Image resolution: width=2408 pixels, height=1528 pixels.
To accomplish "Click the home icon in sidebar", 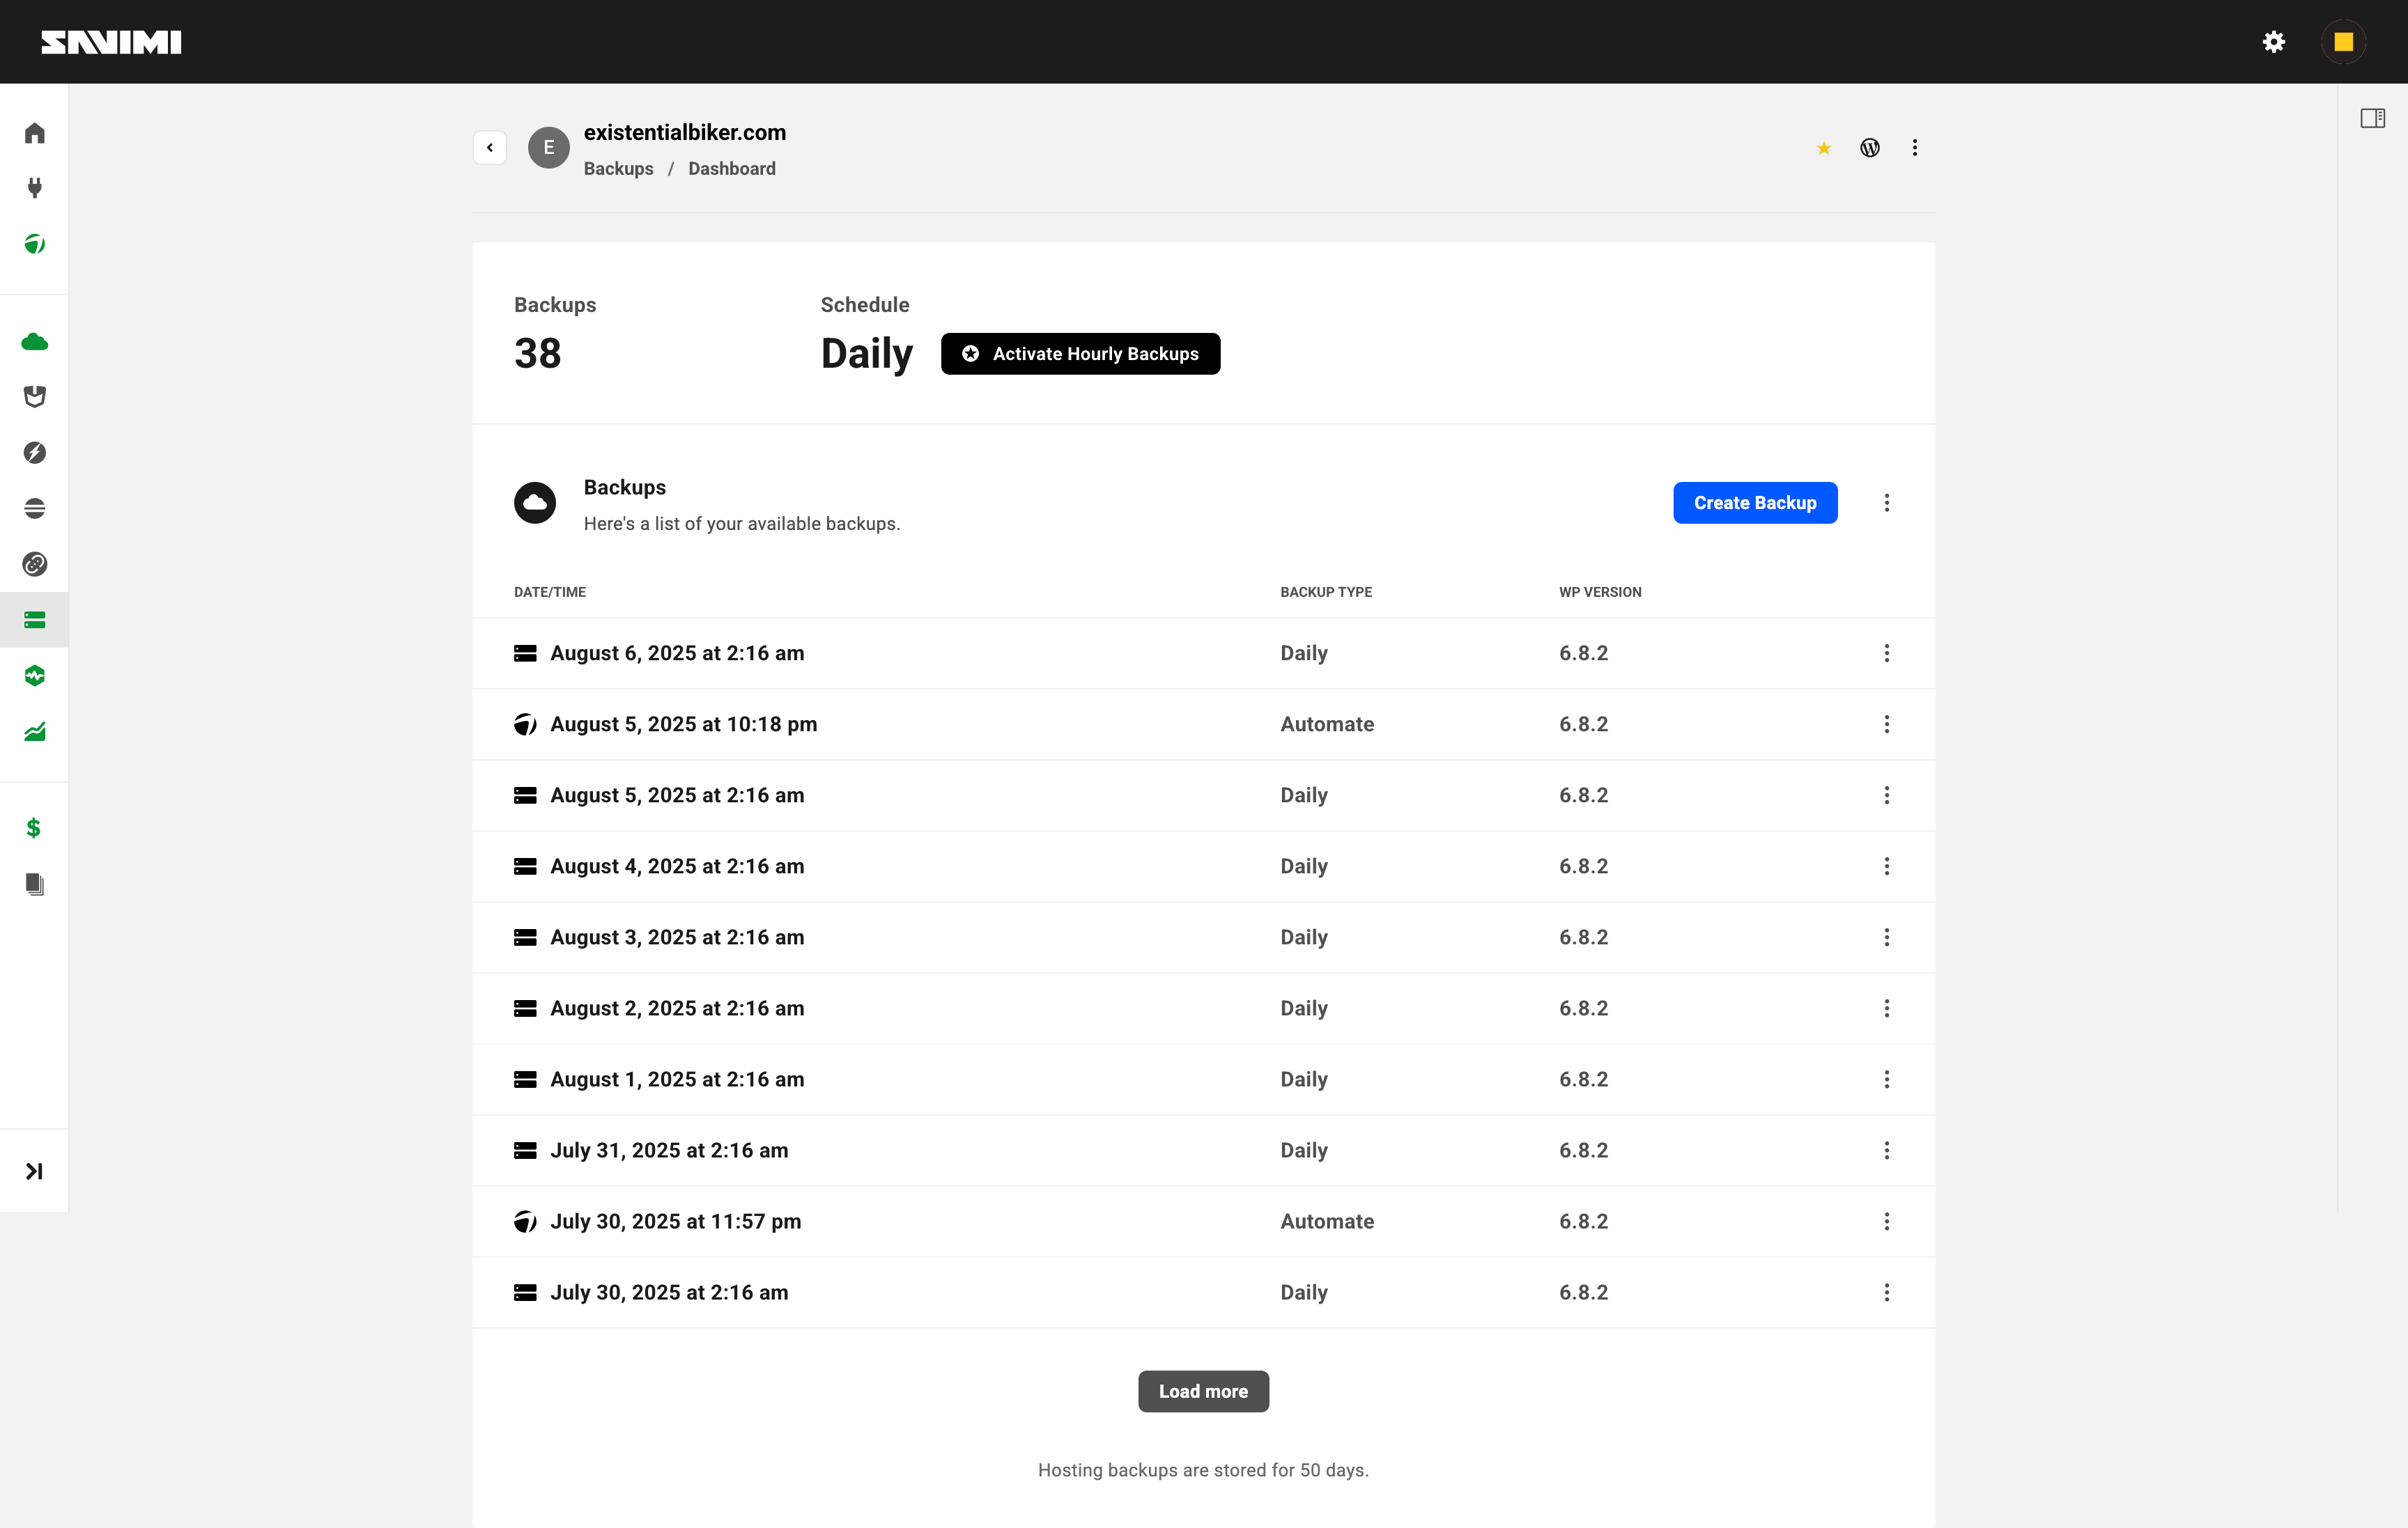I will pyautogui.click(x=35, y=133).
